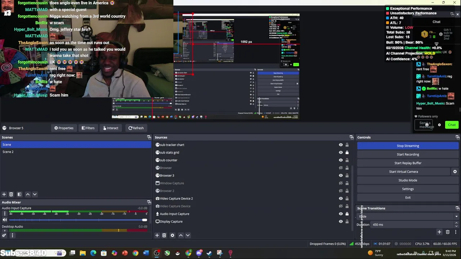Remove scene transition with the trash icon

pos(448,232)
